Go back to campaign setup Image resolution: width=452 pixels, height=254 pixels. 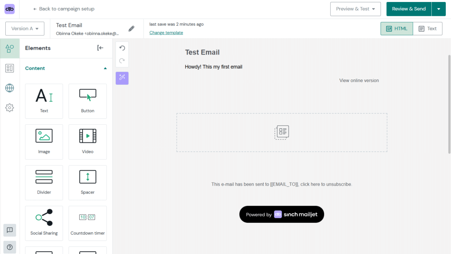pos(64,9)
